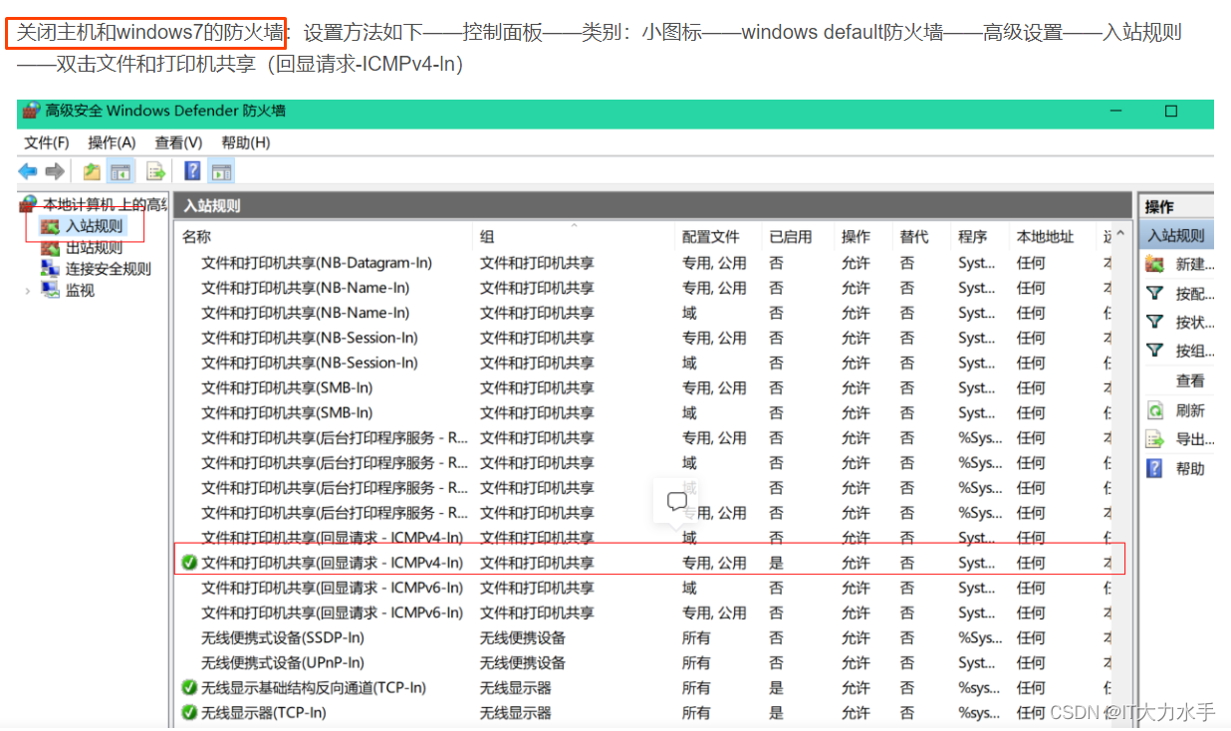Click the 新建 new rule icon in the actions pane
Screen dimensions: 1231x731
click(x=1155, y=264)
